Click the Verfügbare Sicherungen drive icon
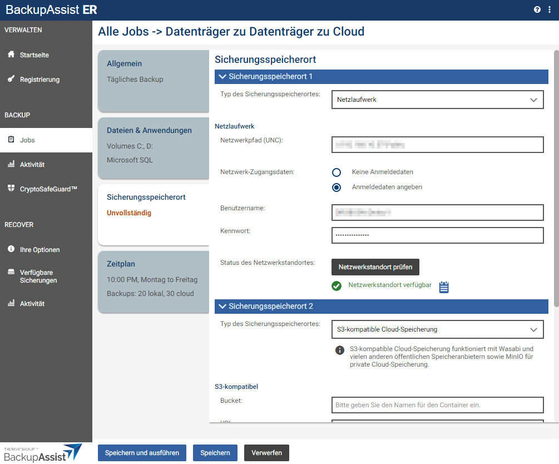Image resolution: width=559 pixels, height=464 pixels. 11,273
